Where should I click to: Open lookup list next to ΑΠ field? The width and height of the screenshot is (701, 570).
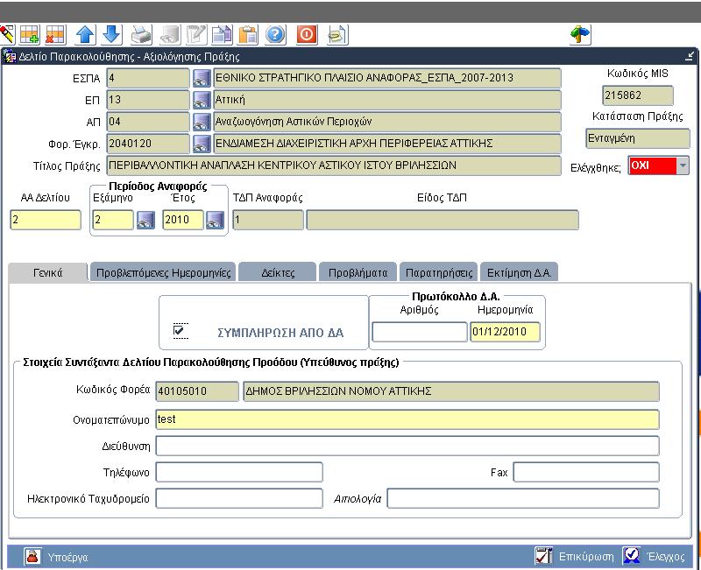click(x=202, y=122)
